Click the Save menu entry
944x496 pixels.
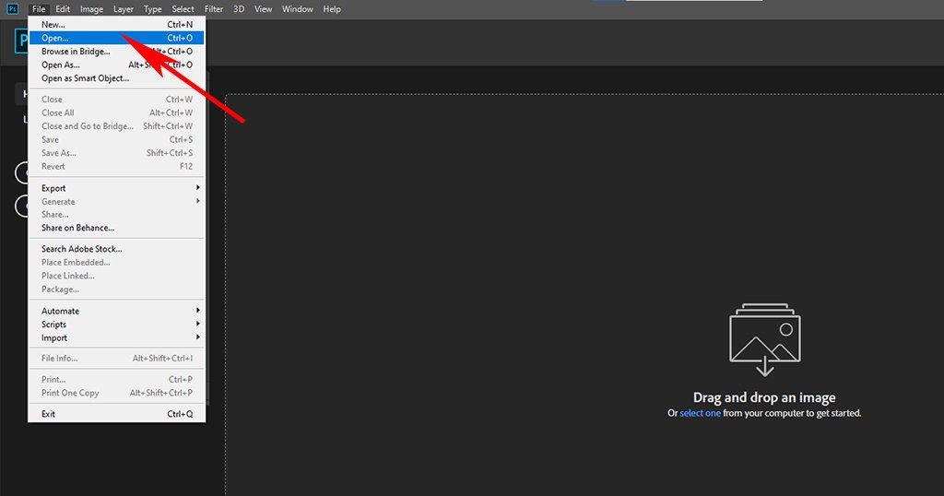point(117,139)
